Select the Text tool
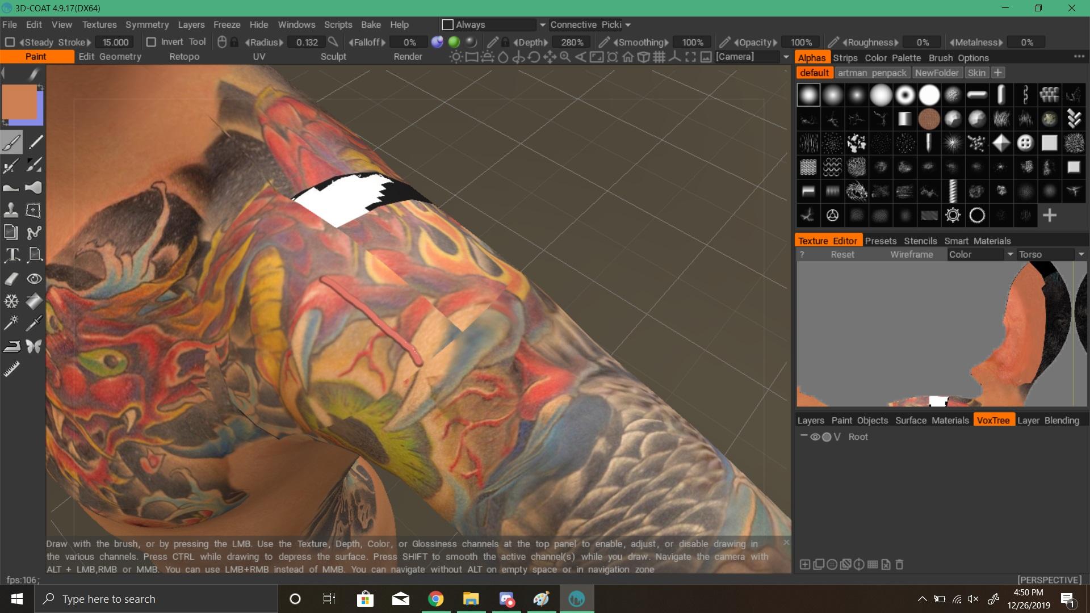Image resolution: width=1090 pixels, height=613 pixels. coord(11,255)
